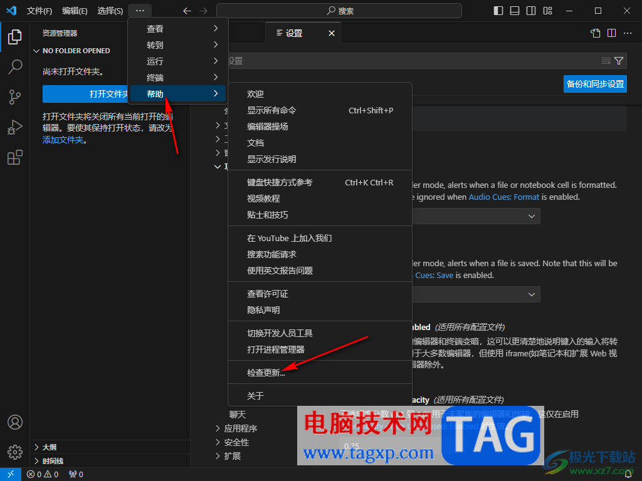The image size is (642, 481).
Task: Open the Source Control view
Action: pyautogui.click(x=15, y=97)
